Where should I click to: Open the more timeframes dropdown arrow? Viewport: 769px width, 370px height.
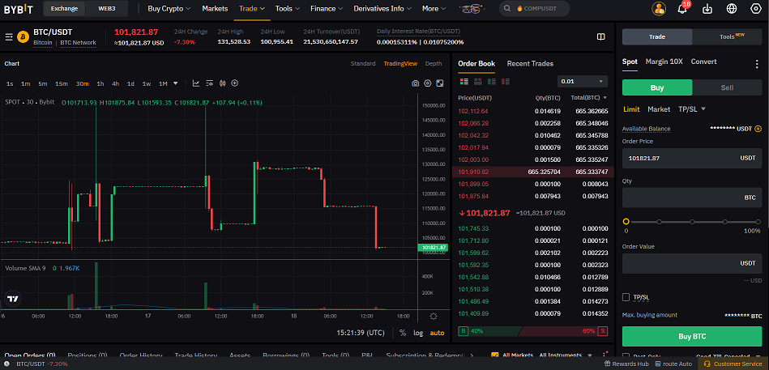(x=176, y=83)
